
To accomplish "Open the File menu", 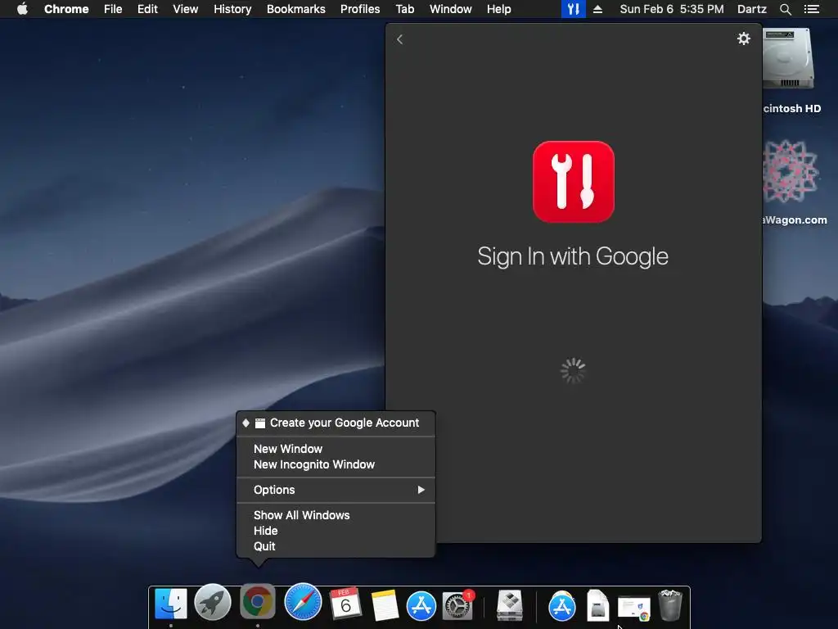I will pos(113,9).
